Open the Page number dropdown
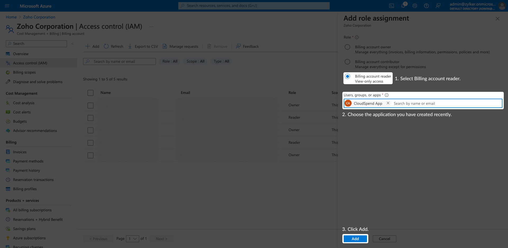 [x=133, y=239]
